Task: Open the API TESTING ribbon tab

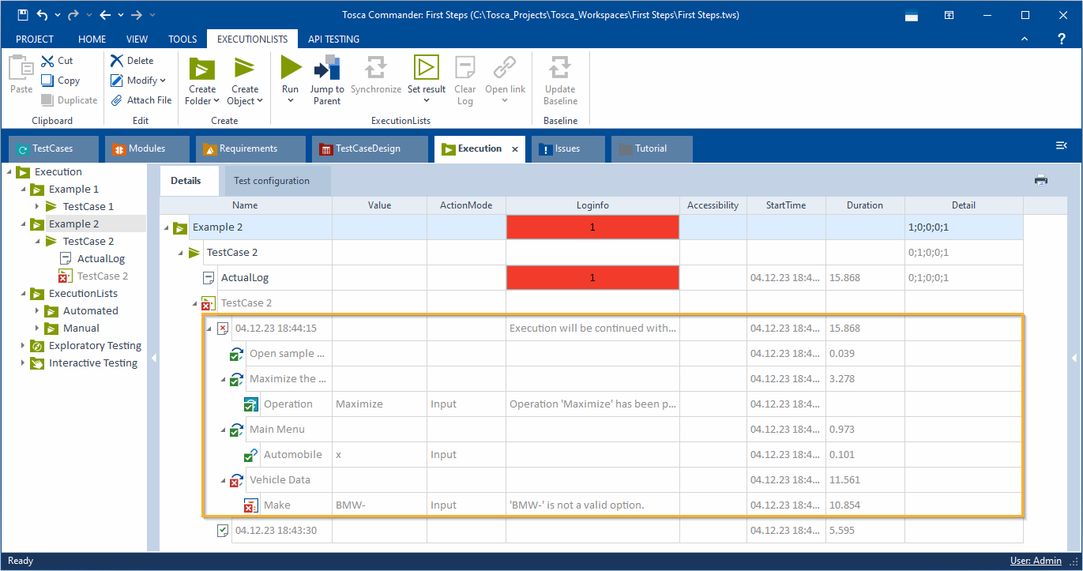Action: [x=333, y=39]
